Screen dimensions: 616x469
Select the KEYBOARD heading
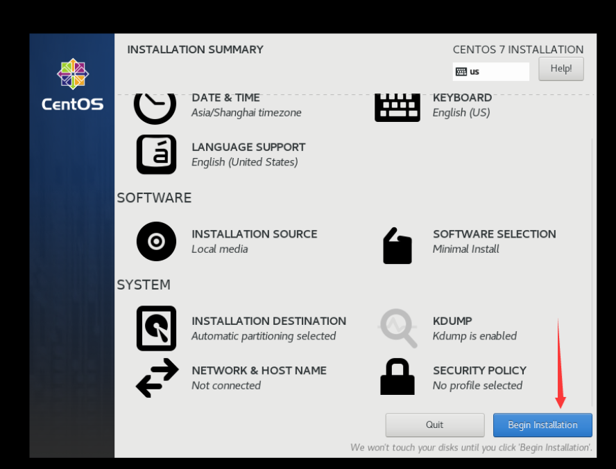(x=463, y=98)
